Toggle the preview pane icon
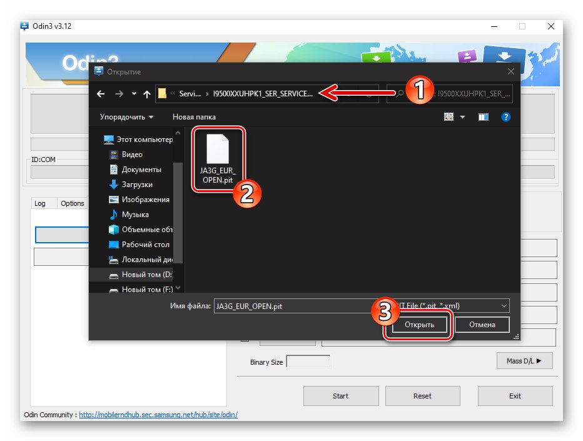This screenshot has height=441, width=583. (x=483, y=117)
